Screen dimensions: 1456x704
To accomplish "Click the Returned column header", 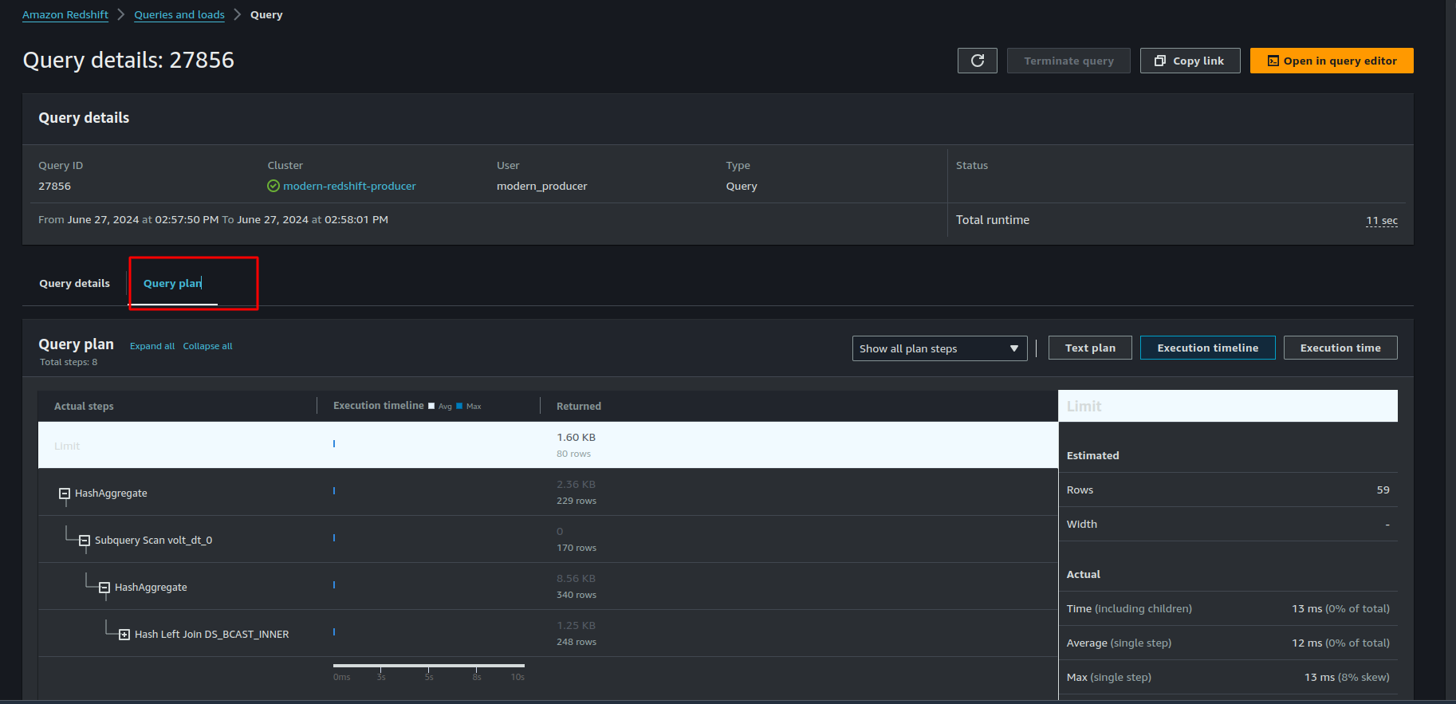I will tap(579, 406).
